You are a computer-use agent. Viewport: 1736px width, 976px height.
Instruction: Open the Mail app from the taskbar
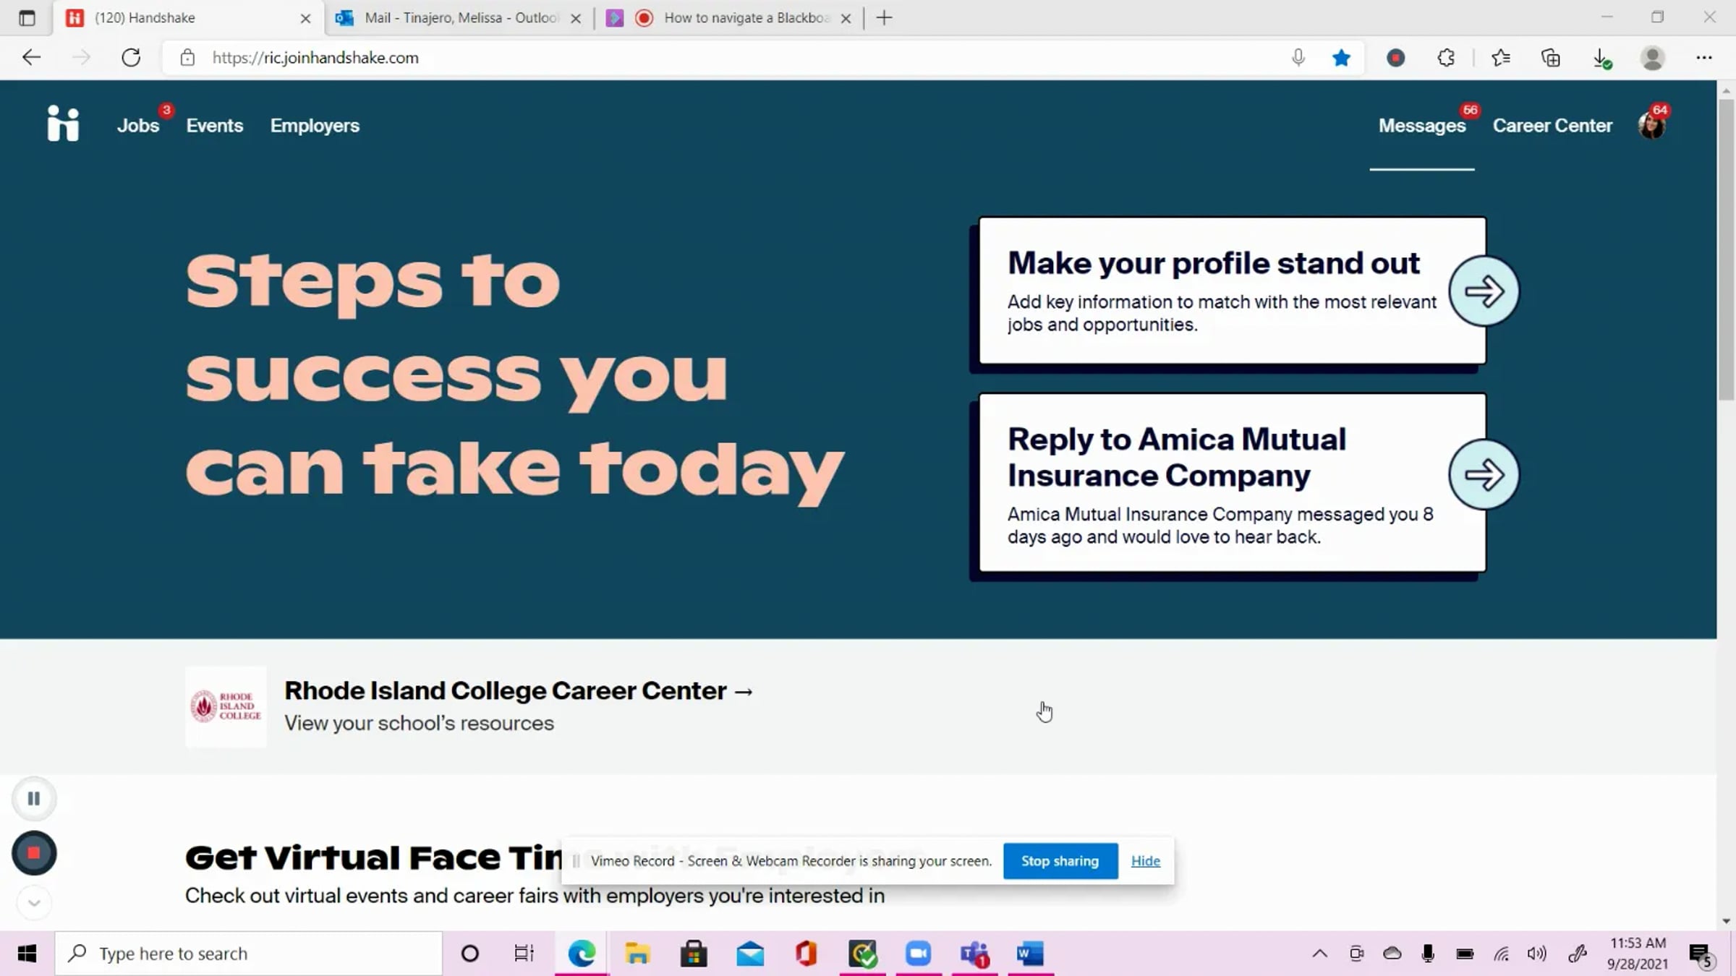[x=750, y=954]
